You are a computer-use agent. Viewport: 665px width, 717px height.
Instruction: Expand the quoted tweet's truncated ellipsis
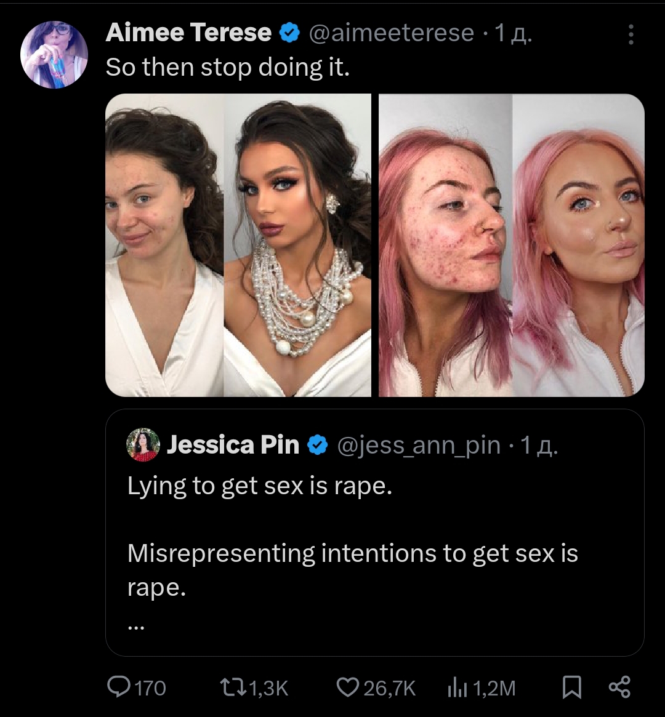point(136,628)
